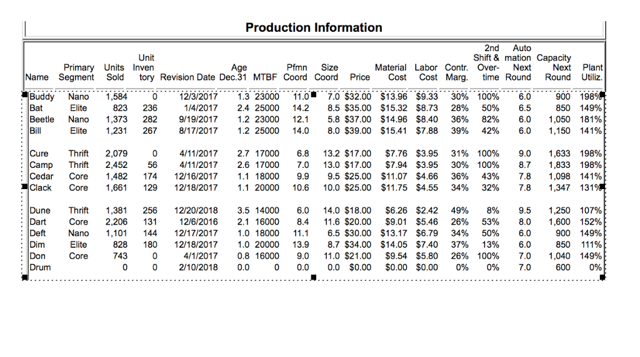Viewport: 640px width, 357px height.
Task: Select the Dune product name cell
Action: [x=41, y=211]
